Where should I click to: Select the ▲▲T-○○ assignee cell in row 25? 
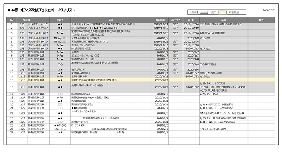pyautogui.click(x=60, y=125)
